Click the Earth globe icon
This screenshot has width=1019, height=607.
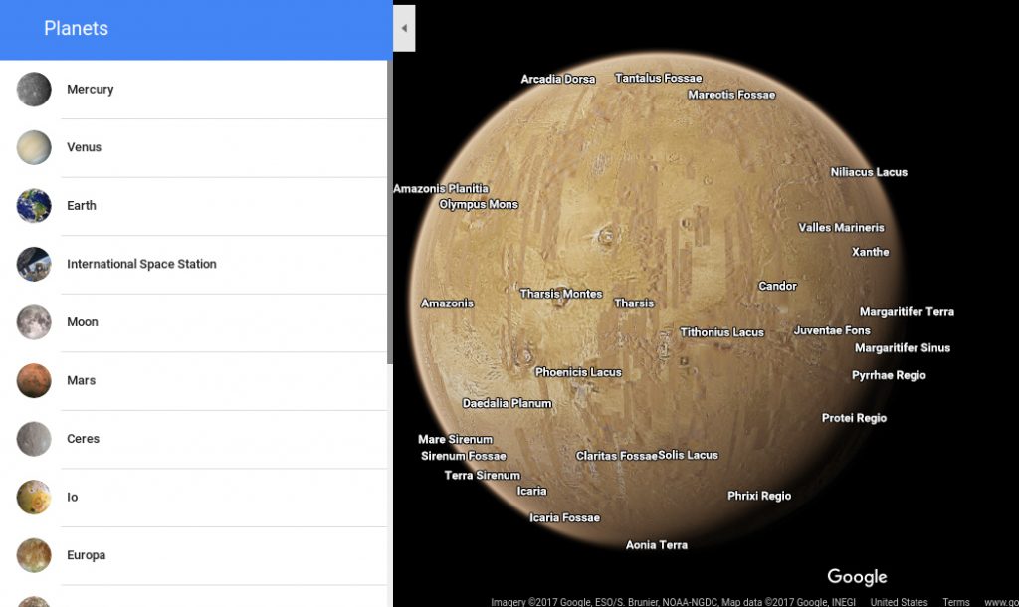34,205
